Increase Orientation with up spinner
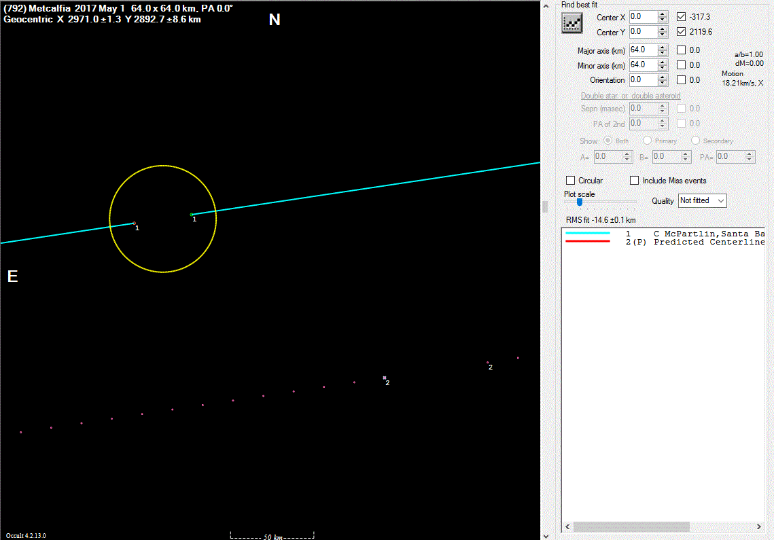Image resolution: width=774 pixels, height=540 pixels. [663, 77]
